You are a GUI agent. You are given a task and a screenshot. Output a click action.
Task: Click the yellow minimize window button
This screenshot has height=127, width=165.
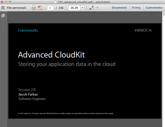[6, 2]
